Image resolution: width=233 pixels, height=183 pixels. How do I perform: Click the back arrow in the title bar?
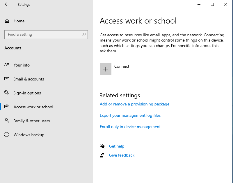point(7,4)
